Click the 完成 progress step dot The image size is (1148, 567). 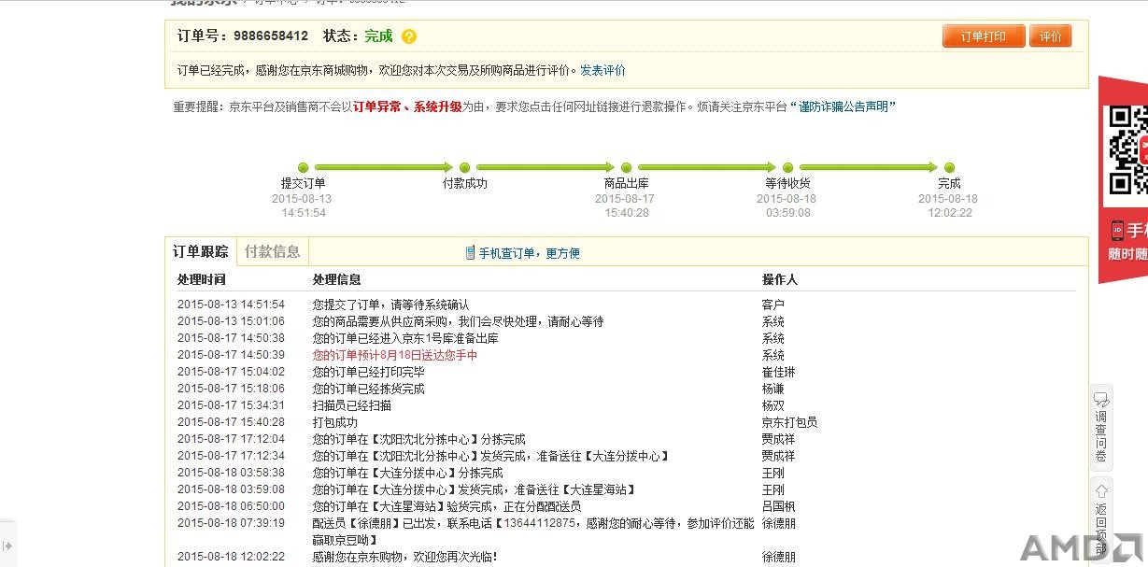(950, 167)
